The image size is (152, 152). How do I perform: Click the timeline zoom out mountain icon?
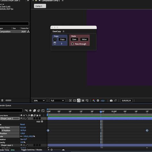point(49,150)
